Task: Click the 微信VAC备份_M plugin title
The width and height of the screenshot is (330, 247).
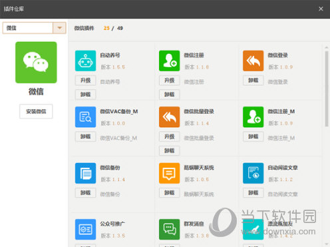Action: click(x=119, y=111)
